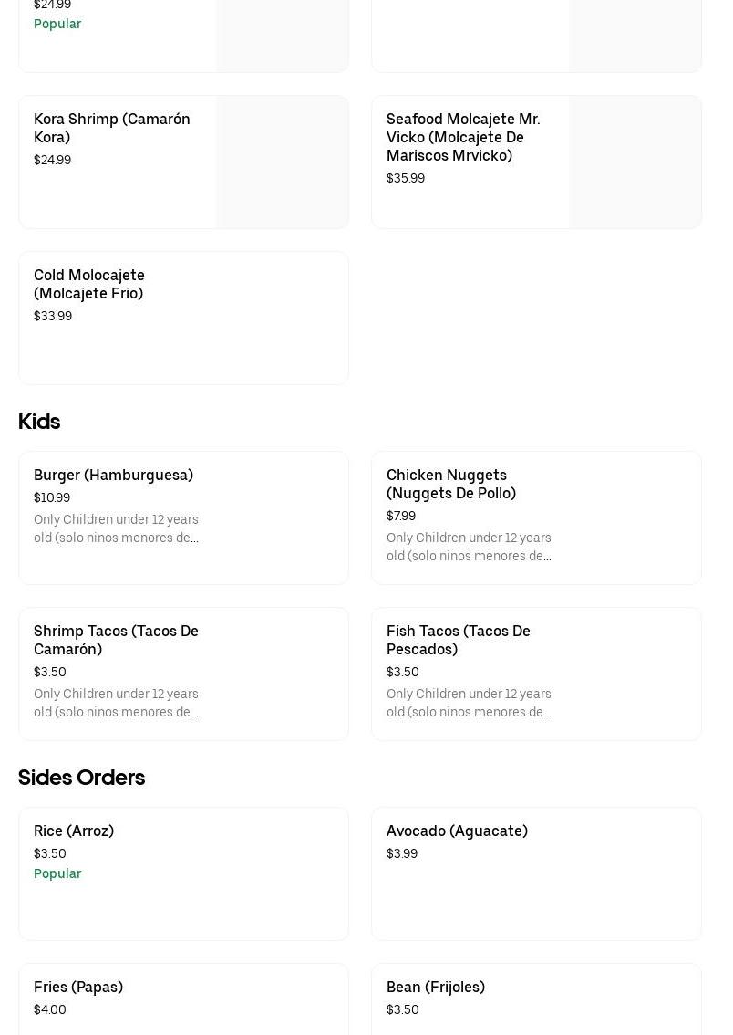The image size is (733, 1035).
Task: Click the Seafood Molcajete image placeholder
Action: click(x=635, y=162)
